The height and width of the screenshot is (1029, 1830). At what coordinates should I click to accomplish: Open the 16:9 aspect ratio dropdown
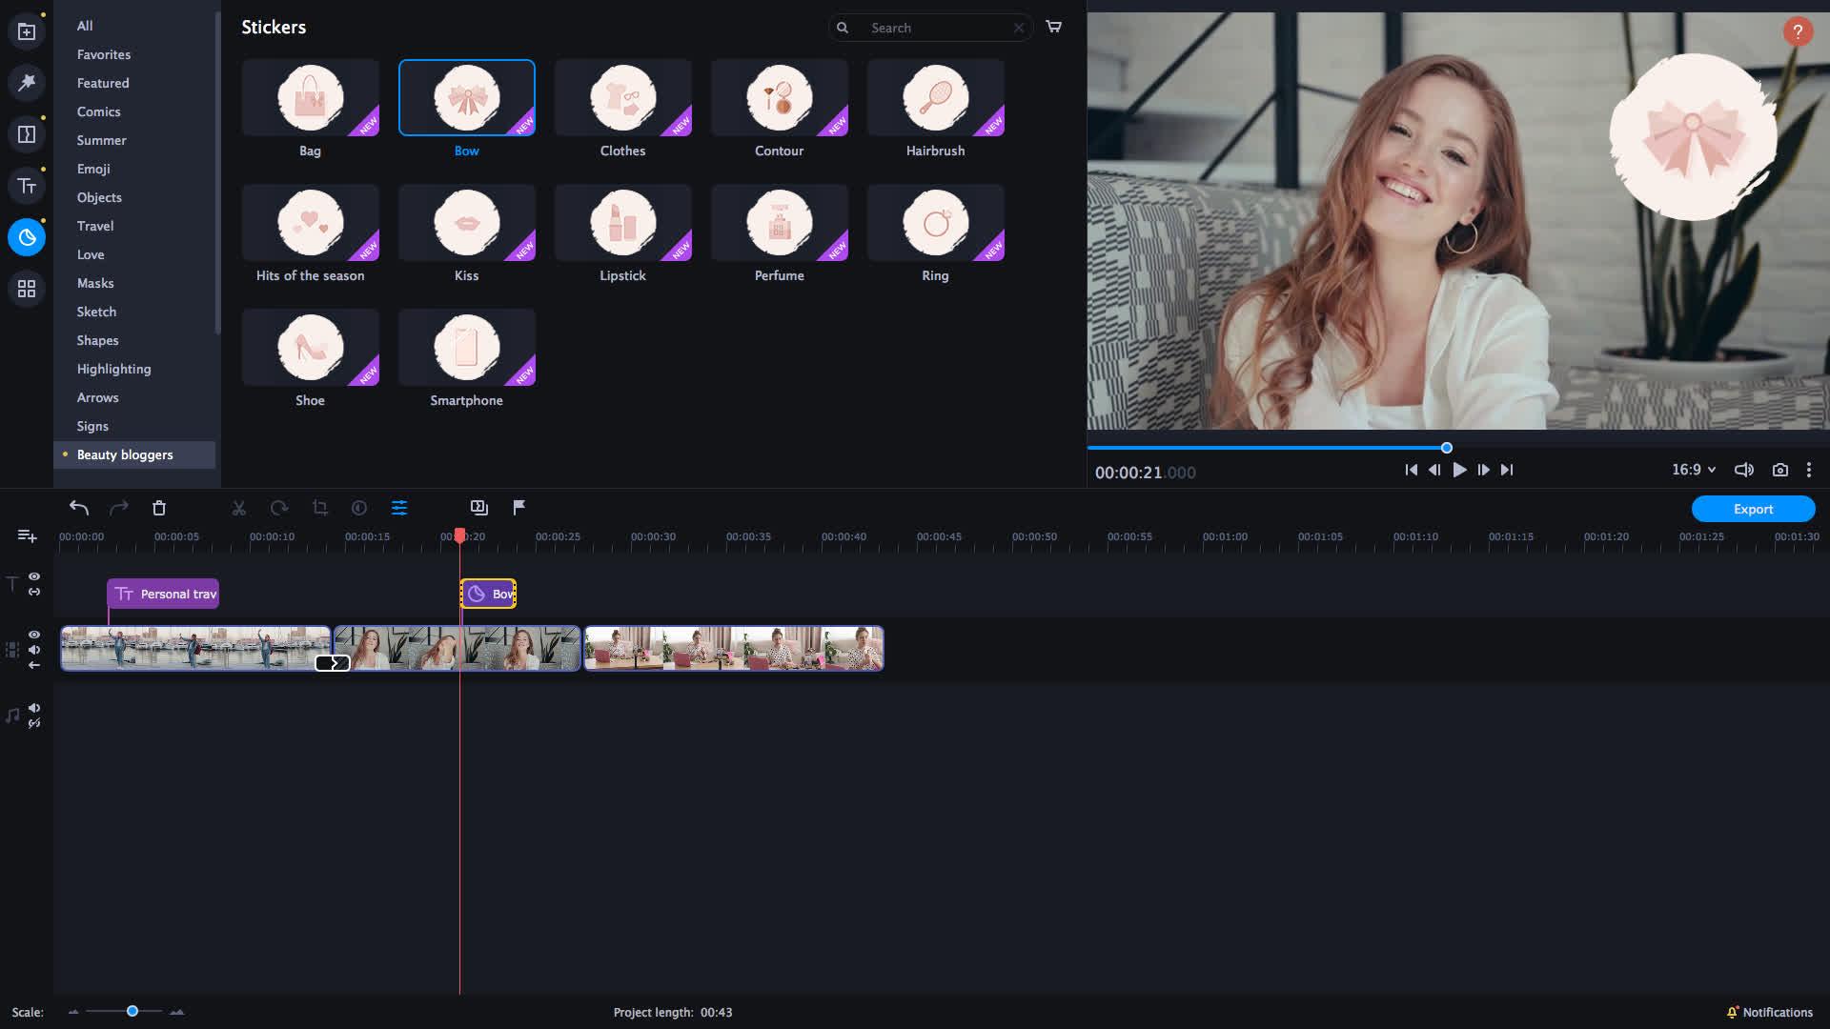coord(1692,470)
